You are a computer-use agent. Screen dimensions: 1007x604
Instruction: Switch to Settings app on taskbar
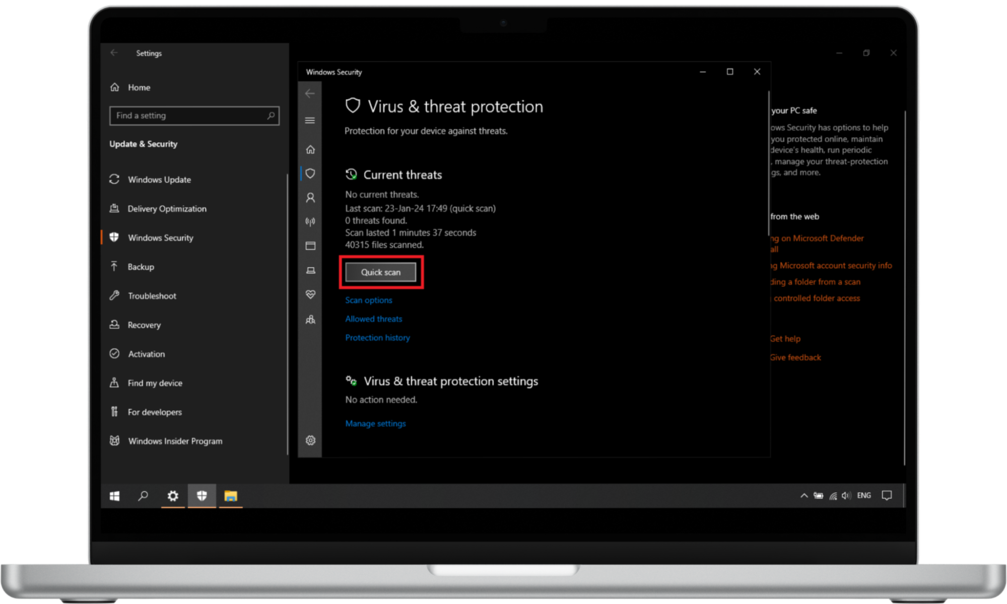coord(173,496)
